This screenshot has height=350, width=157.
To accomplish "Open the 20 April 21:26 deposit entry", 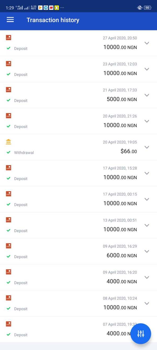I will [78, 121].
